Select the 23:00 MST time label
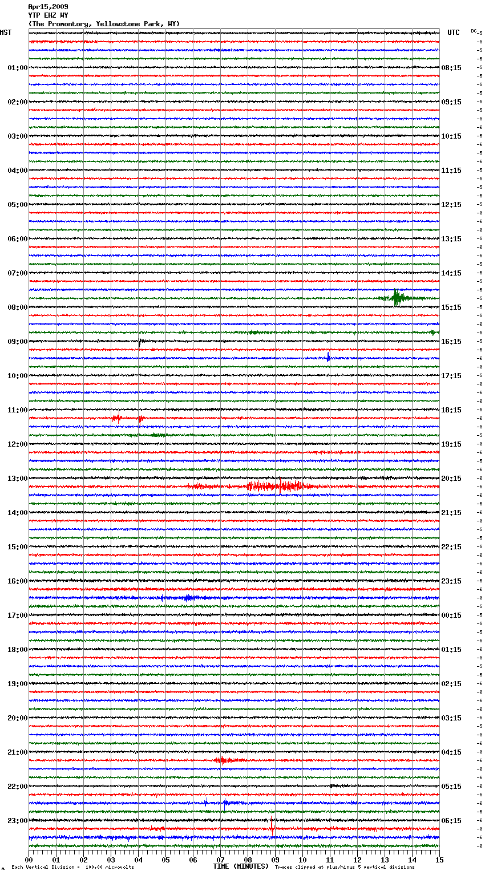The image size is (485, 875). [18, 821]
